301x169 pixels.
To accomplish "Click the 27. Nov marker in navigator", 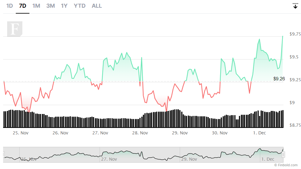I will point(109,159).
